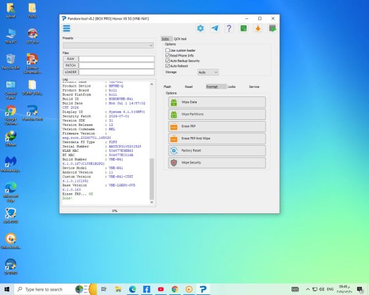
Task: Open the eshraf user folder on desktop
Action: (x=10, y=11)
